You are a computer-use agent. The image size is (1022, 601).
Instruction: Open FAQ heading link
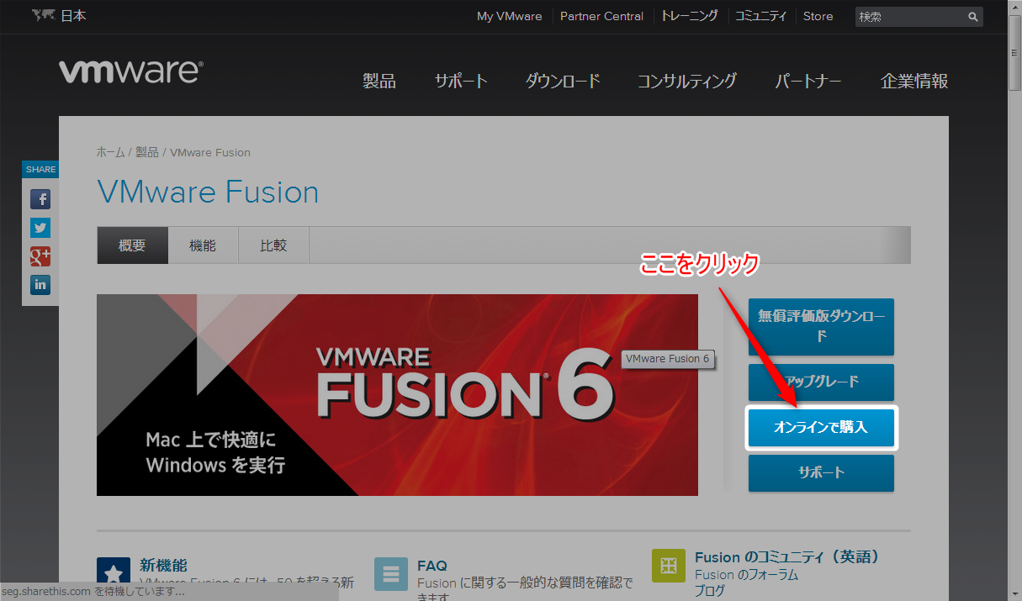click(x=432, y=566)
